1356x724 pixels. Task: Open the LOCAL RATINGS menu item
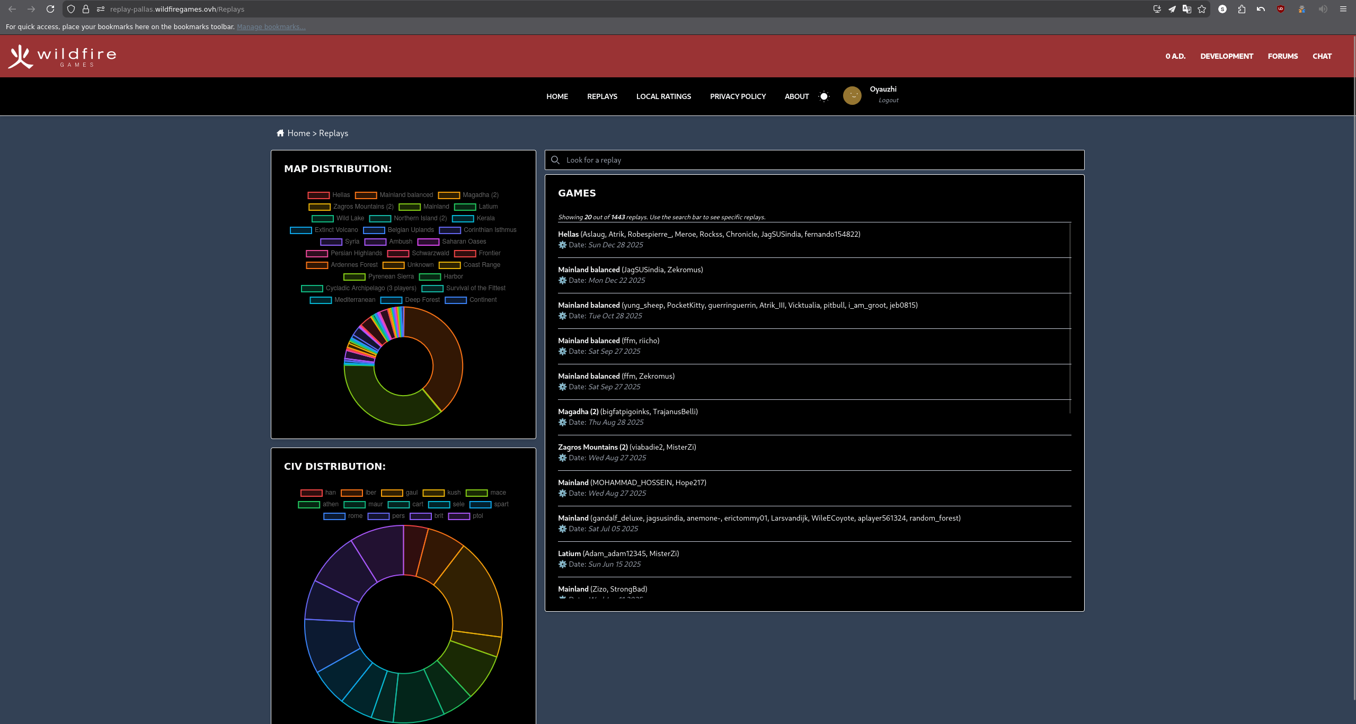tap(663, 96)
